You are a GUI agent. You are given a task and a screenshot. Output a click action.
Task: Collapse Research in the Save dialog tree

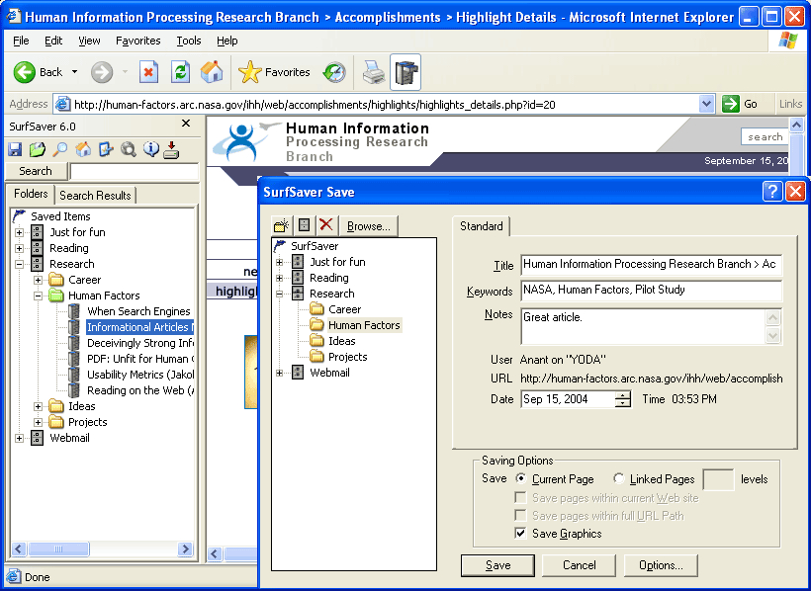pos(279,294)
